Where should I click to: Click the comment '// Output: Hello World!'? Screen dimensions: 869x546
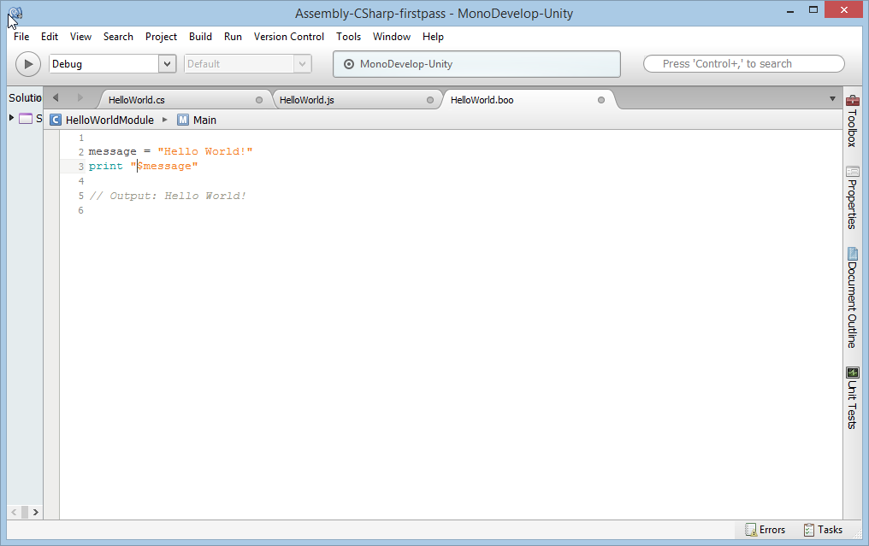(168, 196)
